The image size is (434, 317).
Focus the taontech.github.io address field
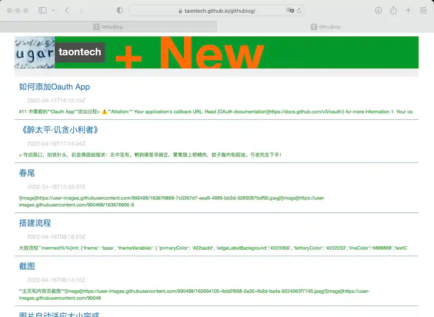[217, 11]
